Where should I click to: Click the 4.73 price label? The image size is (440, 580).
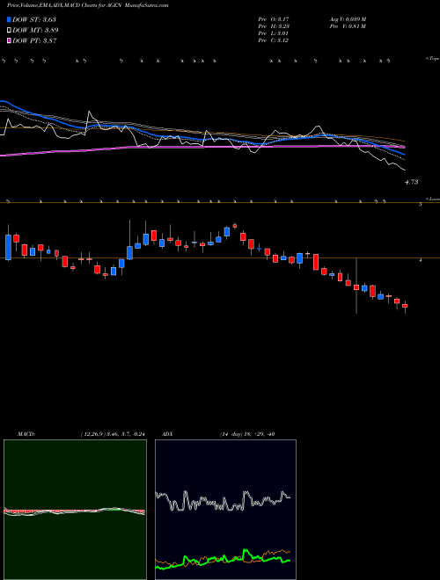point(412,182)
